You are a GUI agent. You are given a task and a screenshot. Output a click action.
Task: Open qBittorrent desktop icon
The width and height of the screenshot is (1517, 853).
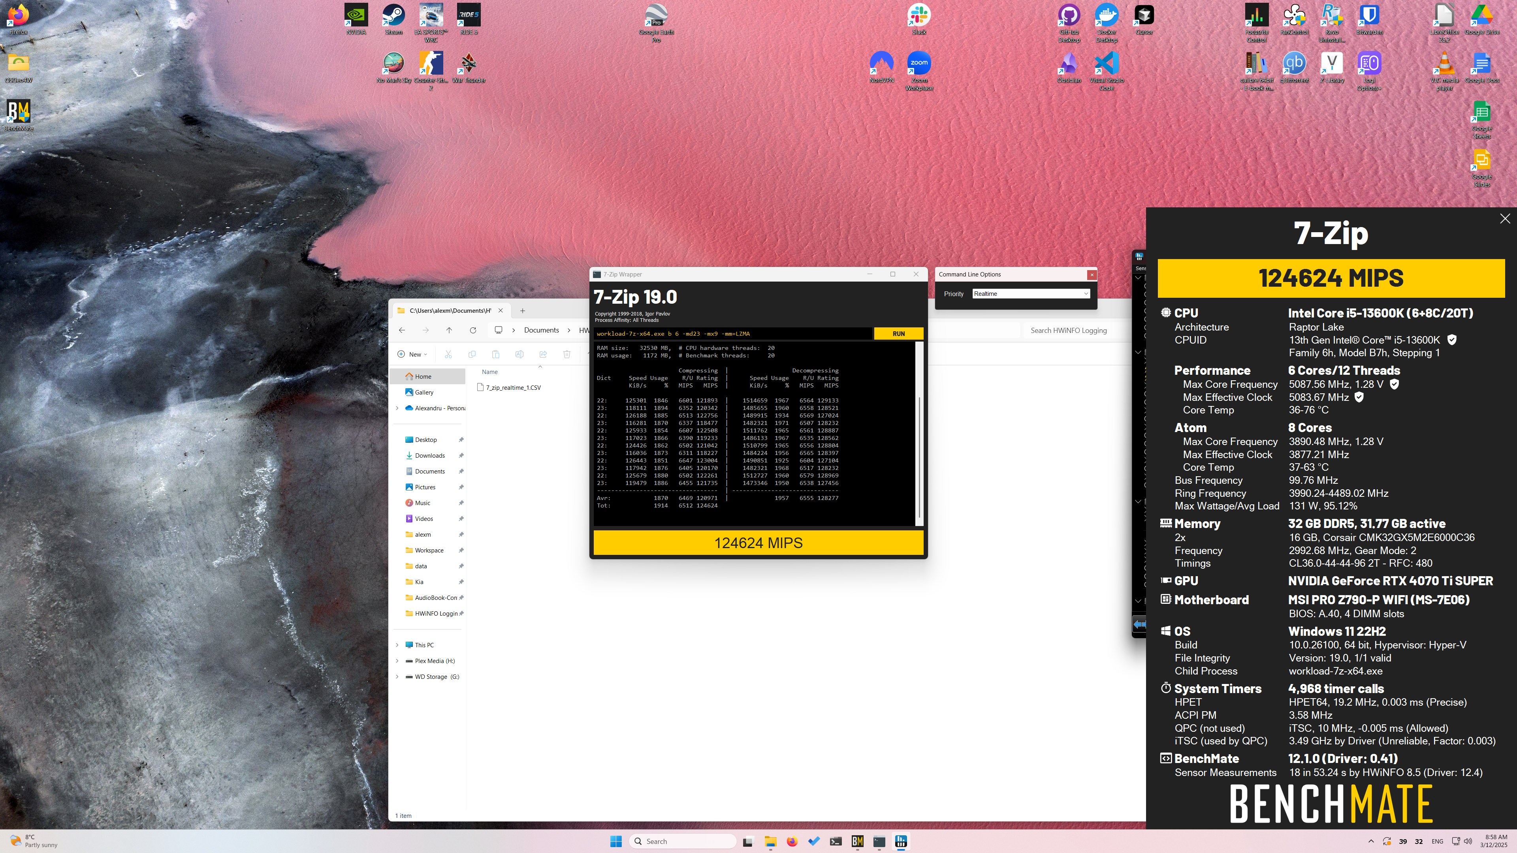coord(1294,67)
